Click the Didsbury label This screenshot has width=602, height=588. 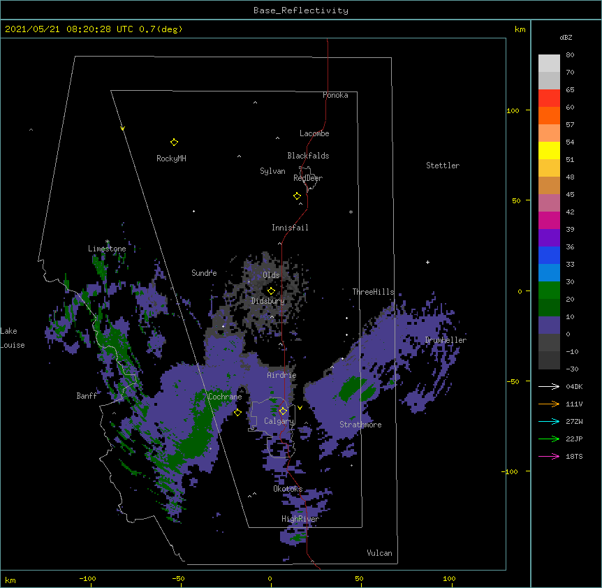tap(268, 301)
